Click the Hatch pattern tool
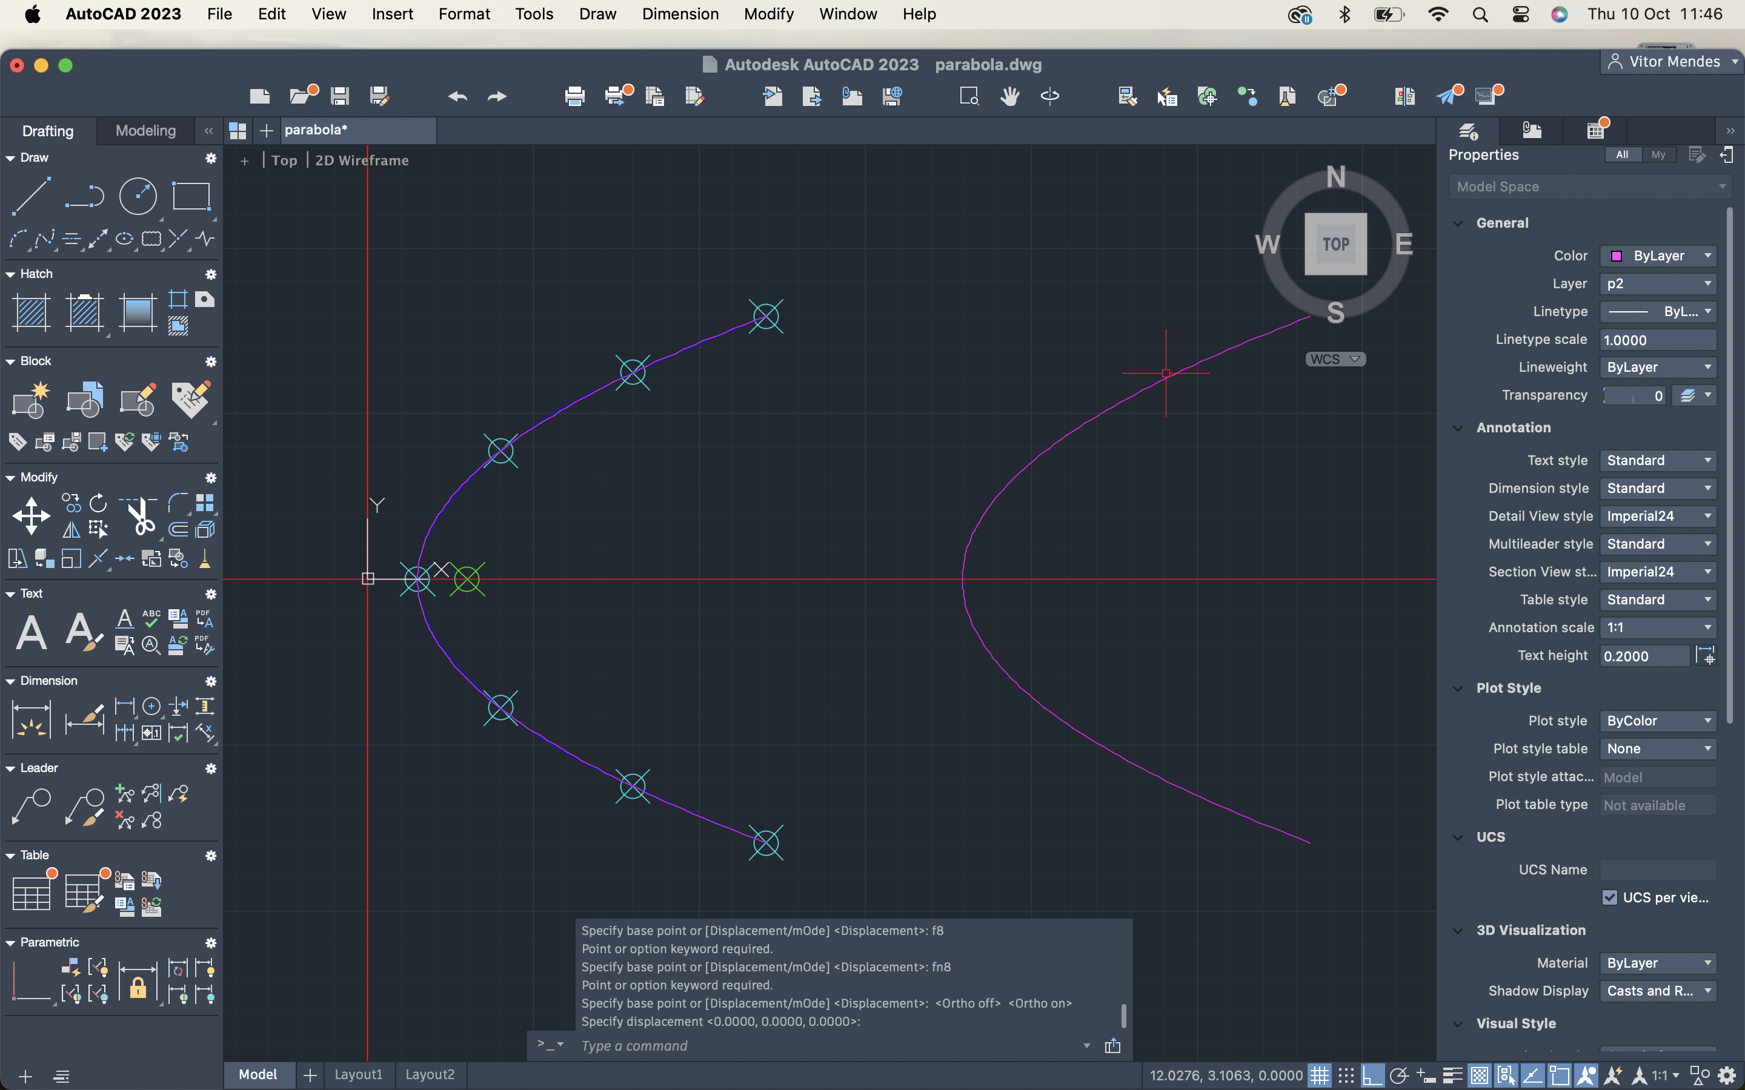The width and height of the screenshot is (1745, 1090). 31,313
